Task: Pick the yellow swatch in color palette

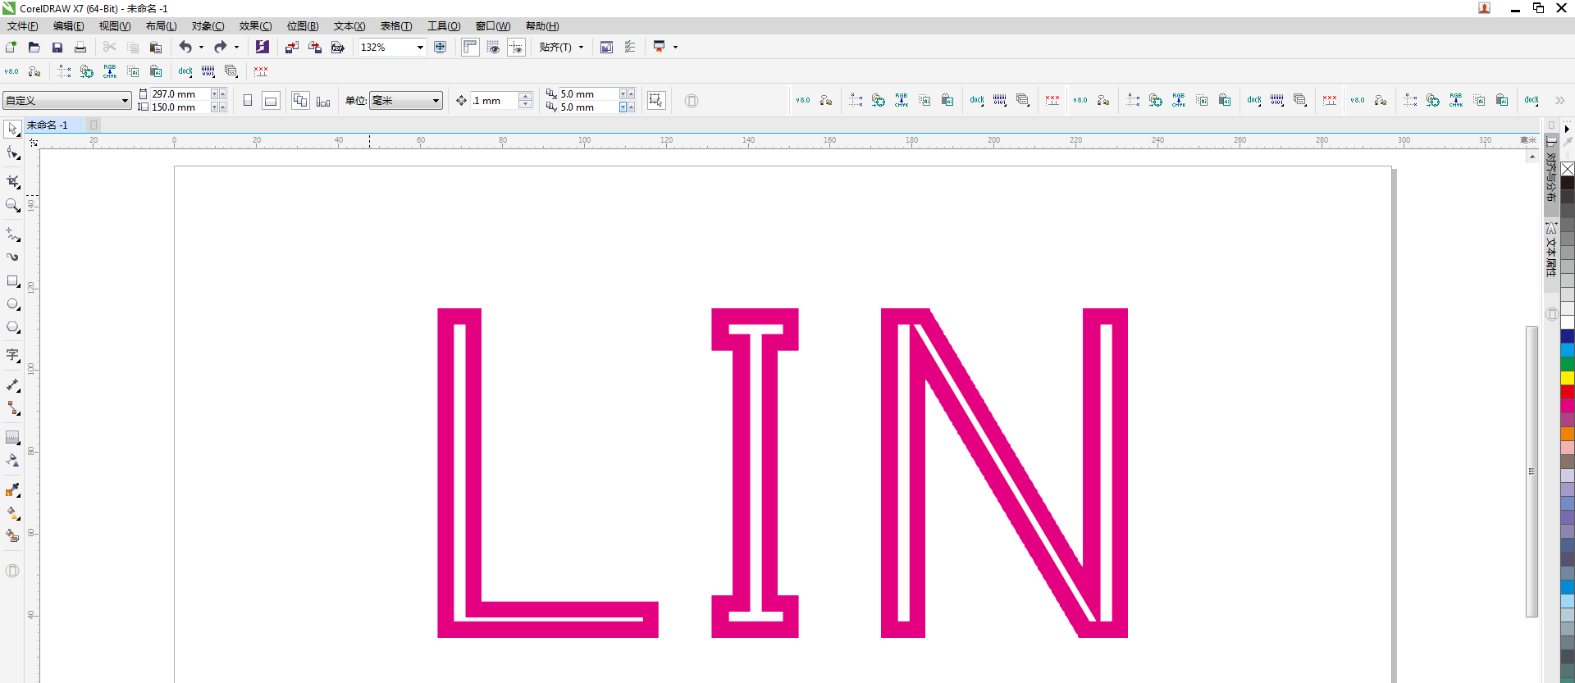Action: (1567, 378)
